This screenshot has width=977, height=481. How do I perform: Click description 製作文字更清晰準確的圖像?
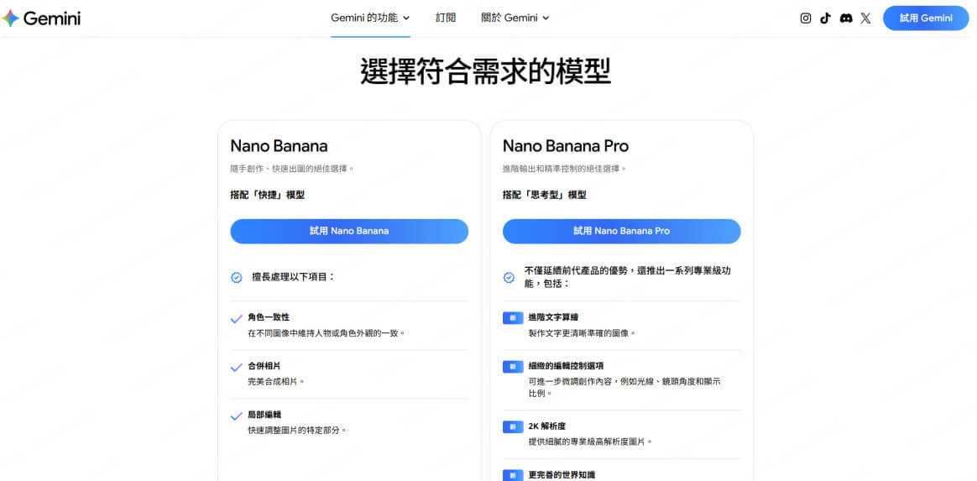point(582,333)
